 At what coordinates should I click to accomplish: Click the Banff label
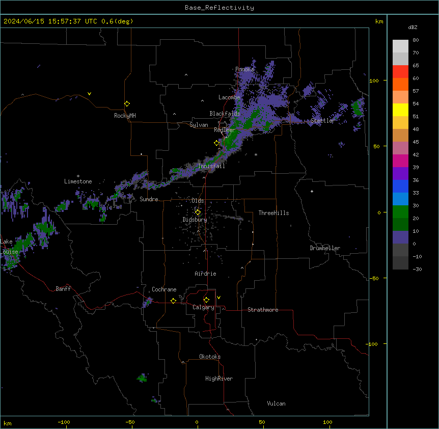(63, 289)
